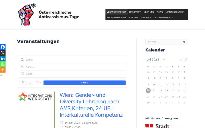Open event sort order icon
Image resolution: width=205 pixels, height=128 pixels.
[x=30, y=83]
